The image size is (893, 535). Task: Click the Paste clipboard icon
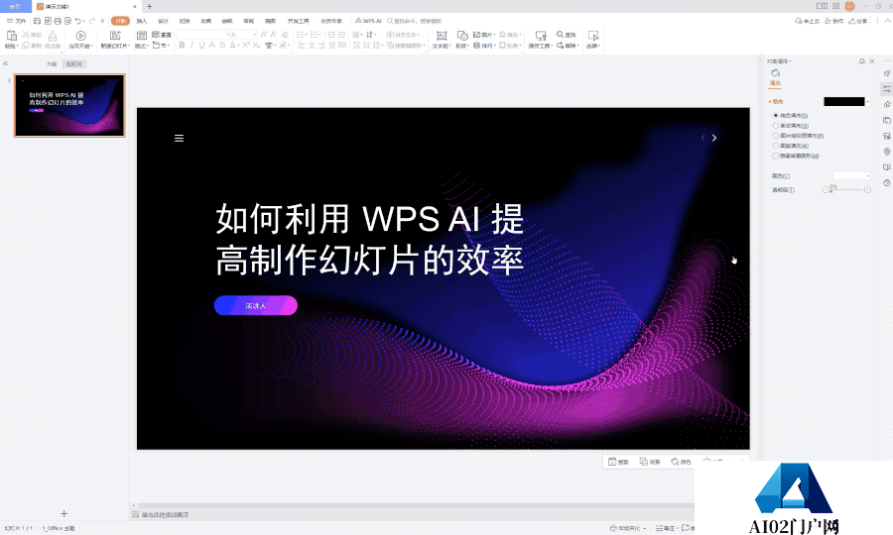pos(11,36)
